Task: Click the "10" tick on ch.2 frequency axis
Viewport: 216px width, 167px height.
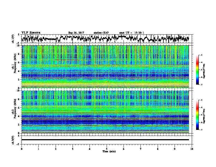Action: [19, 91]
